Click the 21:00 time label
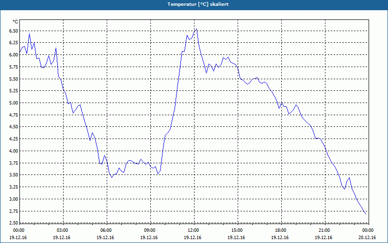 click(x=323, y=230)
